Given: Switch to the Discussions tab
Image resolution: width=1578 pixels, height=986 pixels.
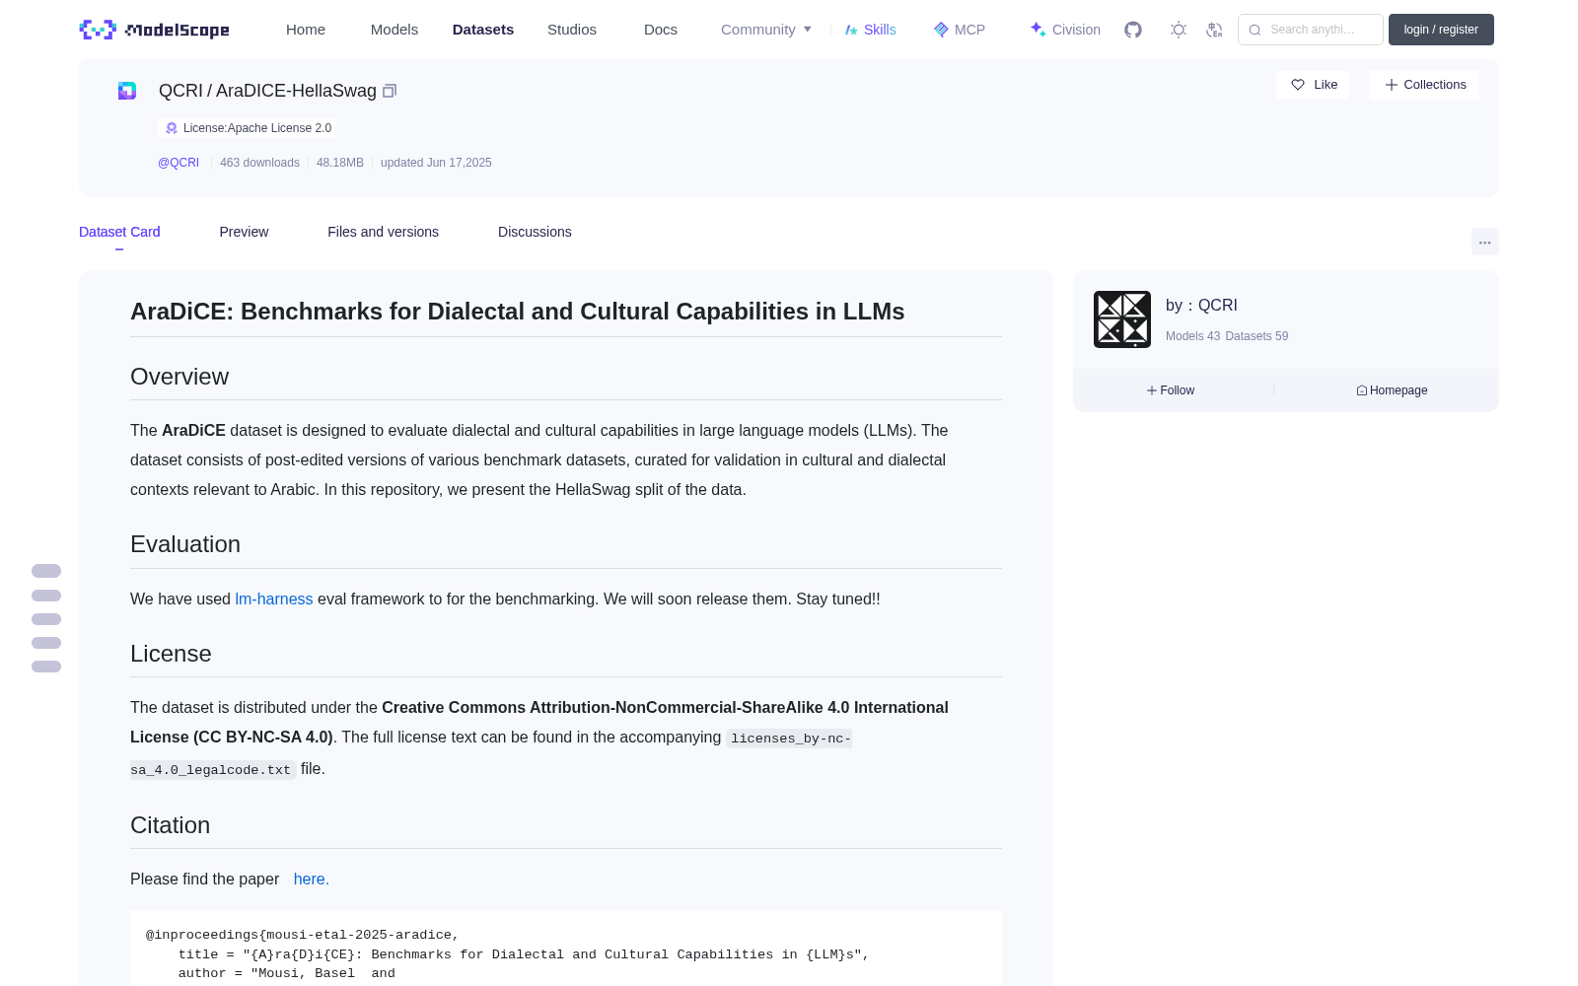Looking at the screenshot, I should pos(535,232).
